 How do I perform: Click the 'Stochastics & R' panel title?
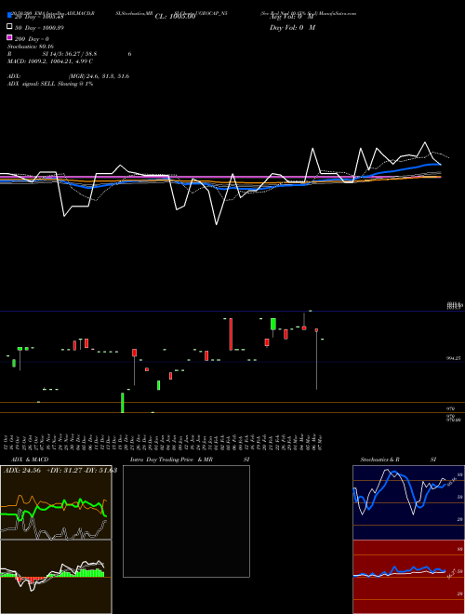coord(379,460)
